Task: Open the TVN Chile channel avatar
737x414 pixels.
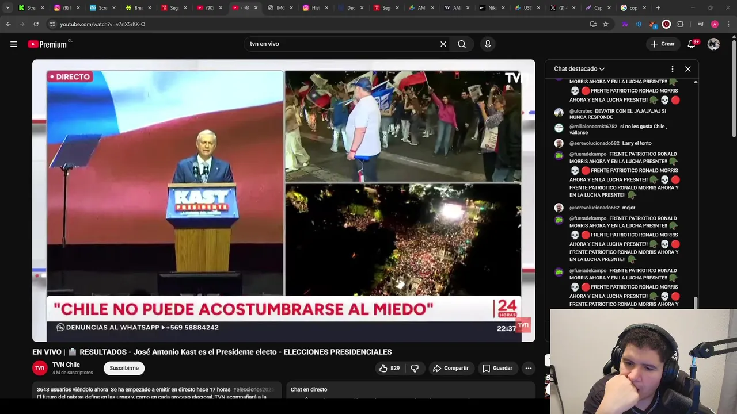Action: click(40, 368)
